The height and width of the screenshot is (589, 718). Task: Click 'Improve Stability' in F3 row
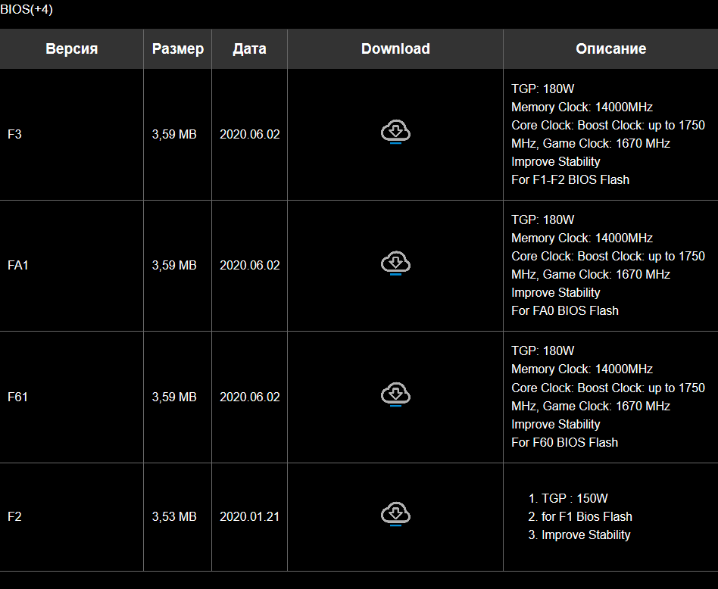point(555,161)
